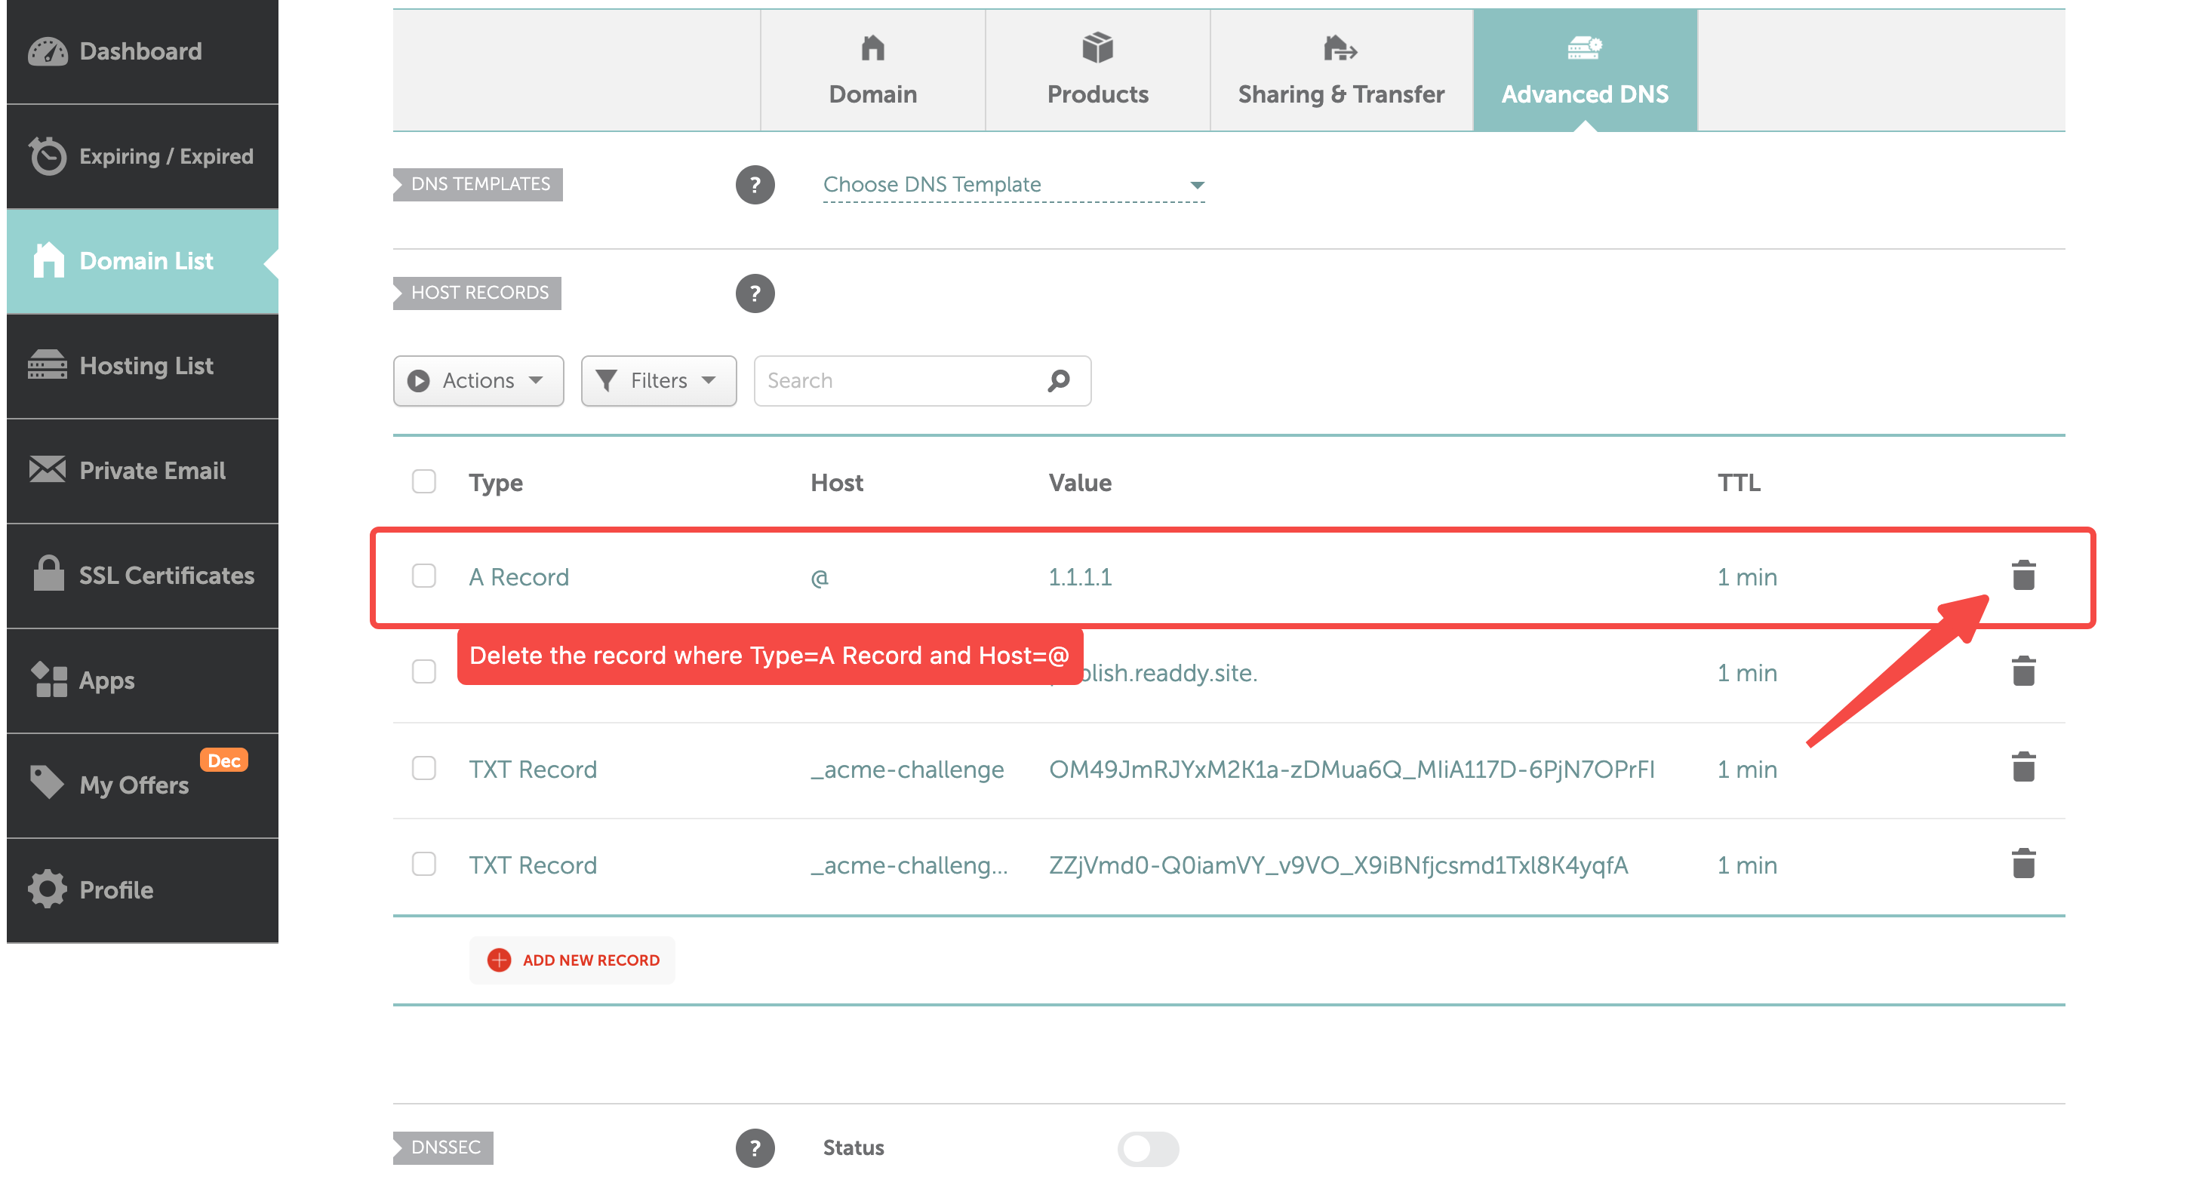The width and height of the screenshot is (2187, 1195).
Task: Open the DNSSEC help question mark
Action: point(754,1147)
